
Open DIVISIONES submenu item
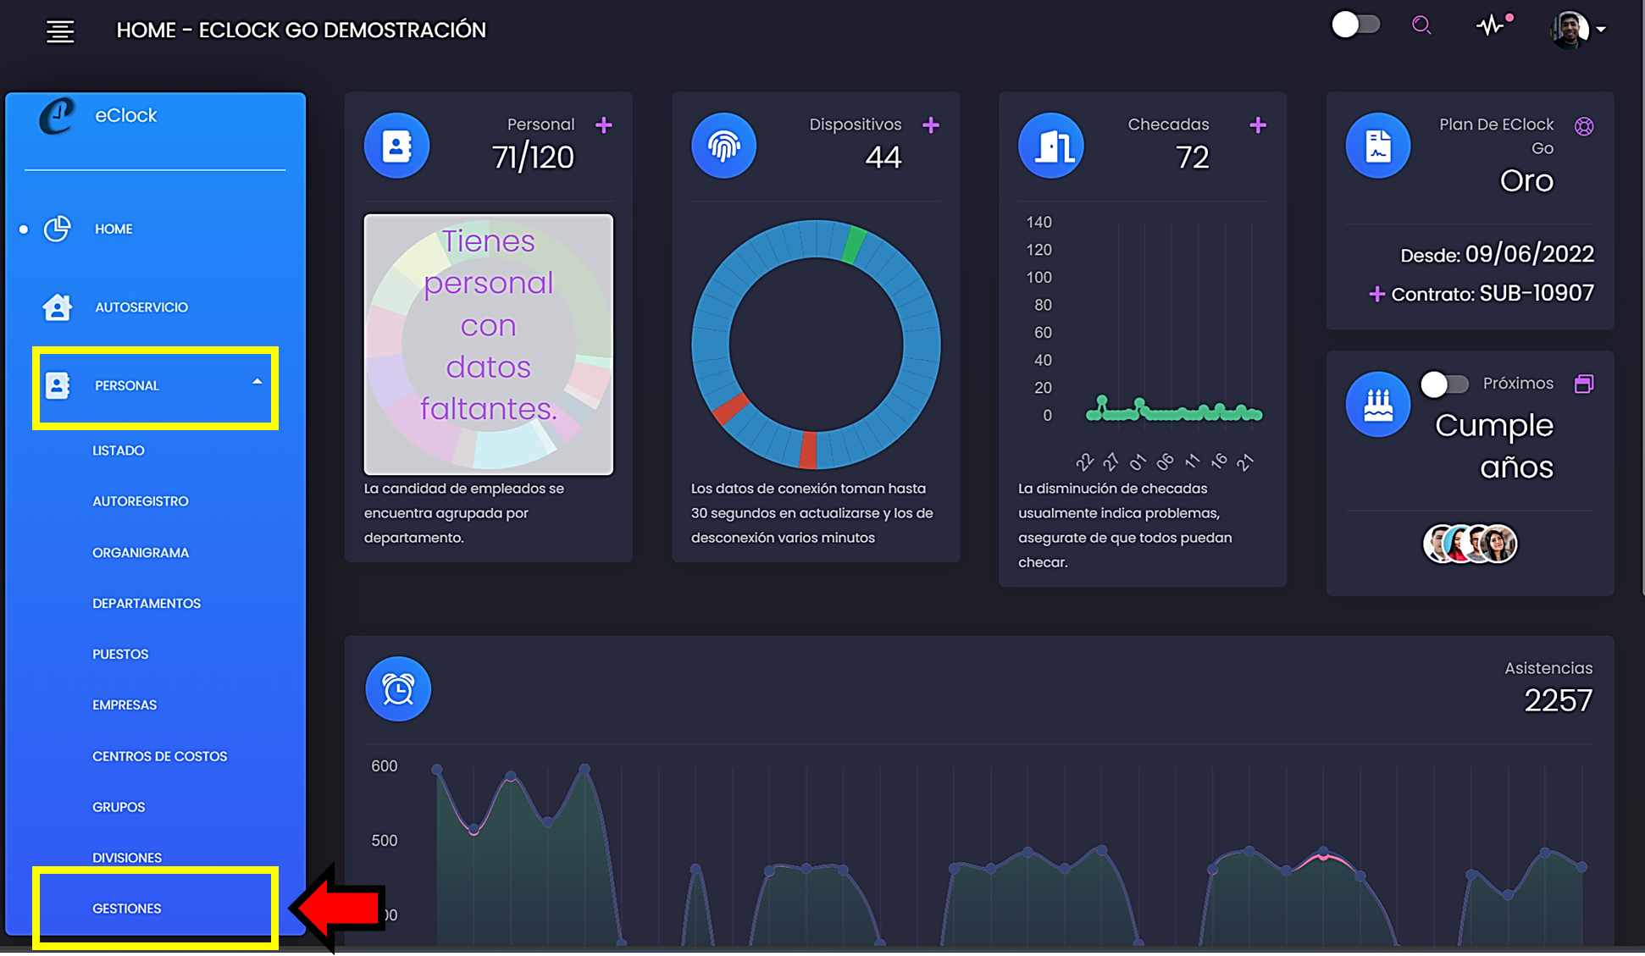pyautogui.click(x=127, y=858)
